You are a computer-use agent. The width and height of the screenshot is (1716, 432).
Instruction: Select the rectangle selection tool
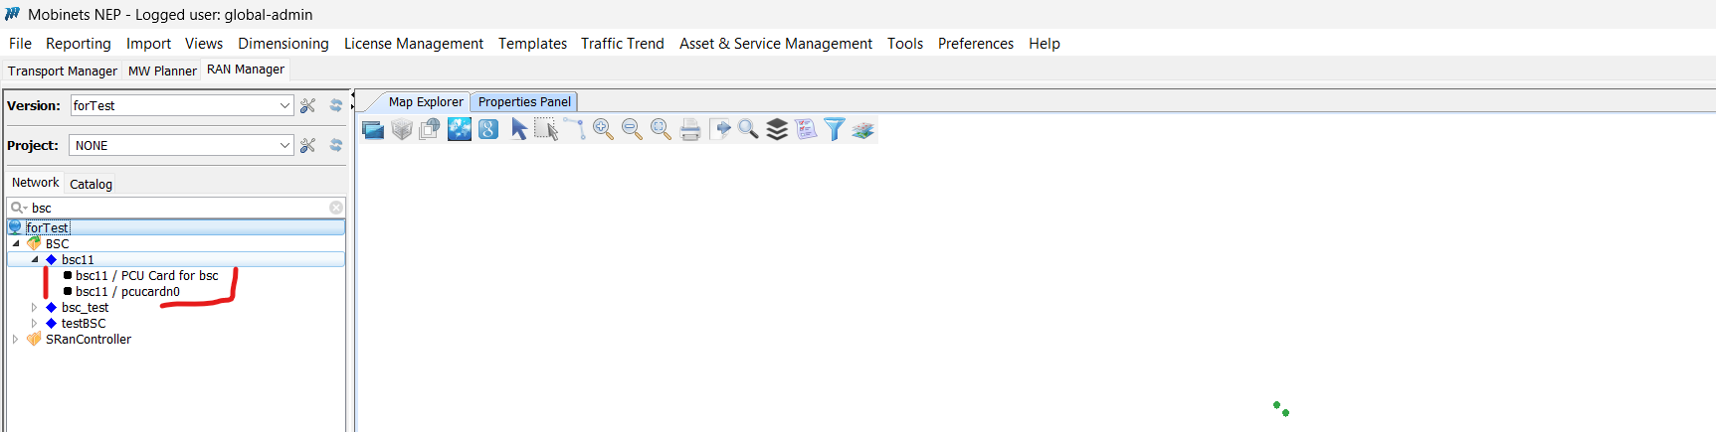(x=546, y=129)
